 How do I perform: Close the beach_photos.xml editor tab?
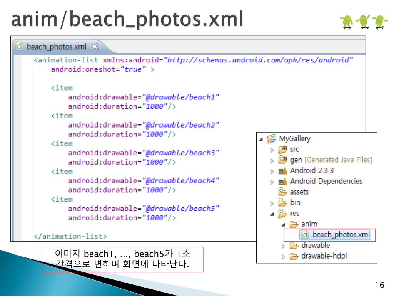pos(95,46)
